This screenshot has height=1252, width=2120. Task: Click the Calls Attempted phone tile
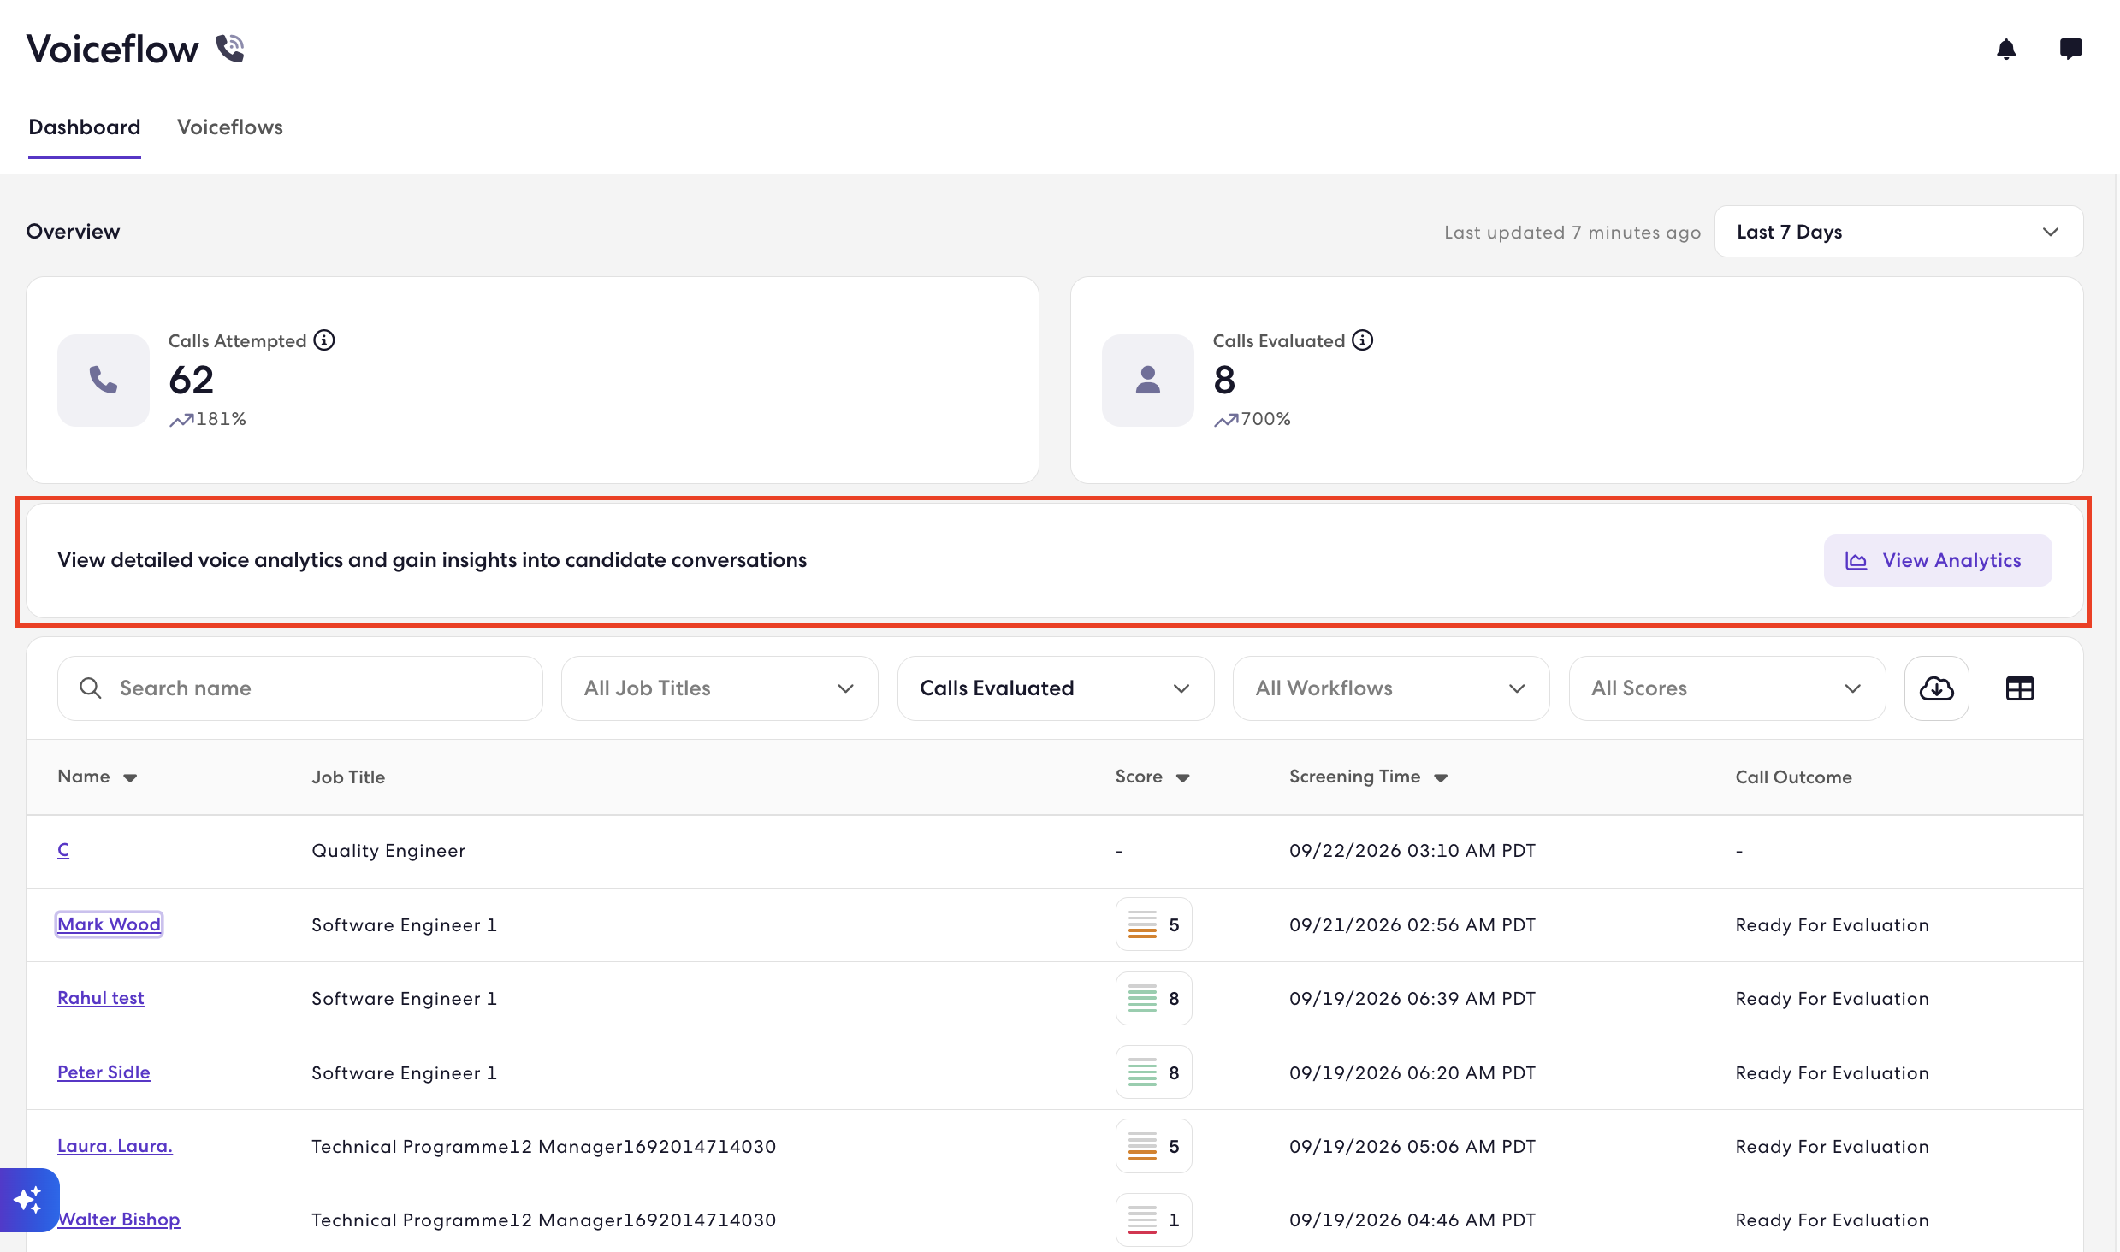(x=104, y=380)
